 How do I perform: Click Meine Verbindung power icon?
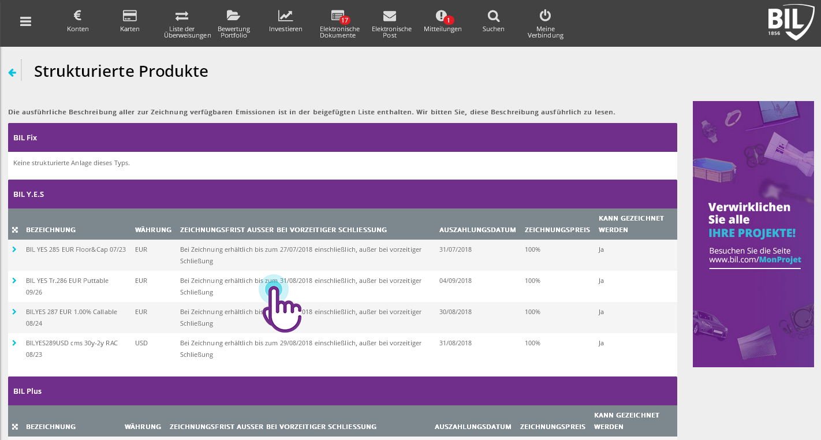click(545, 16)
